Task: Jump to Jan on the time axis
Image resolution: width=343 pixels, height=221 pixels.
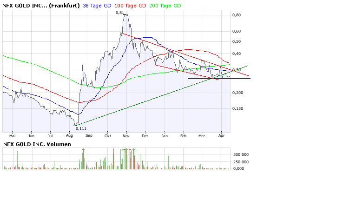Action: click(x=165, y=137)
